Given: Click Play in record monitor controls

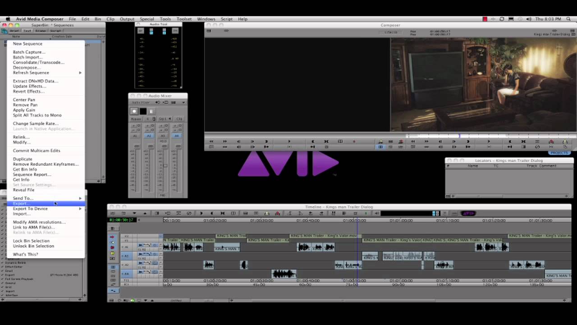Looking at the screenshot, I should point(488,141).
